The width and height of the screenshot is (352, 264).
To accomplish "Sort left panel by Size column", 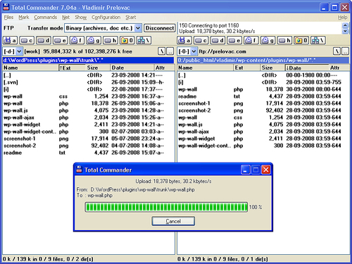I will tap(98, 68).
